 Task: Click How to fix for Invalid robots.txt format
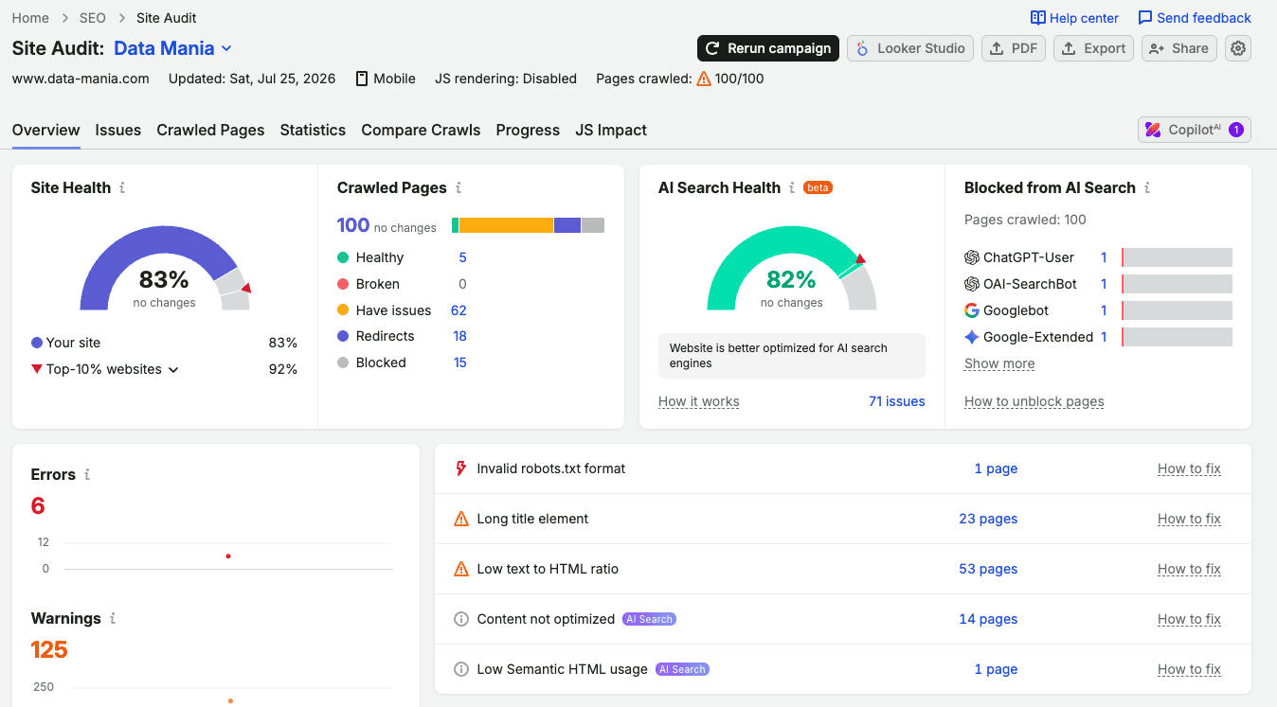point(1189,468)
